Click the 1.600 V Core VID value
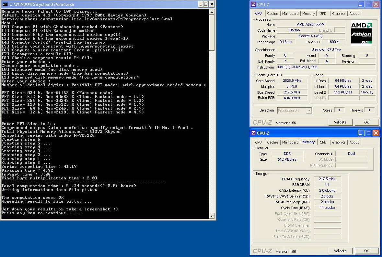The height and width of the screenshot is (257, 382). point(333,42)
